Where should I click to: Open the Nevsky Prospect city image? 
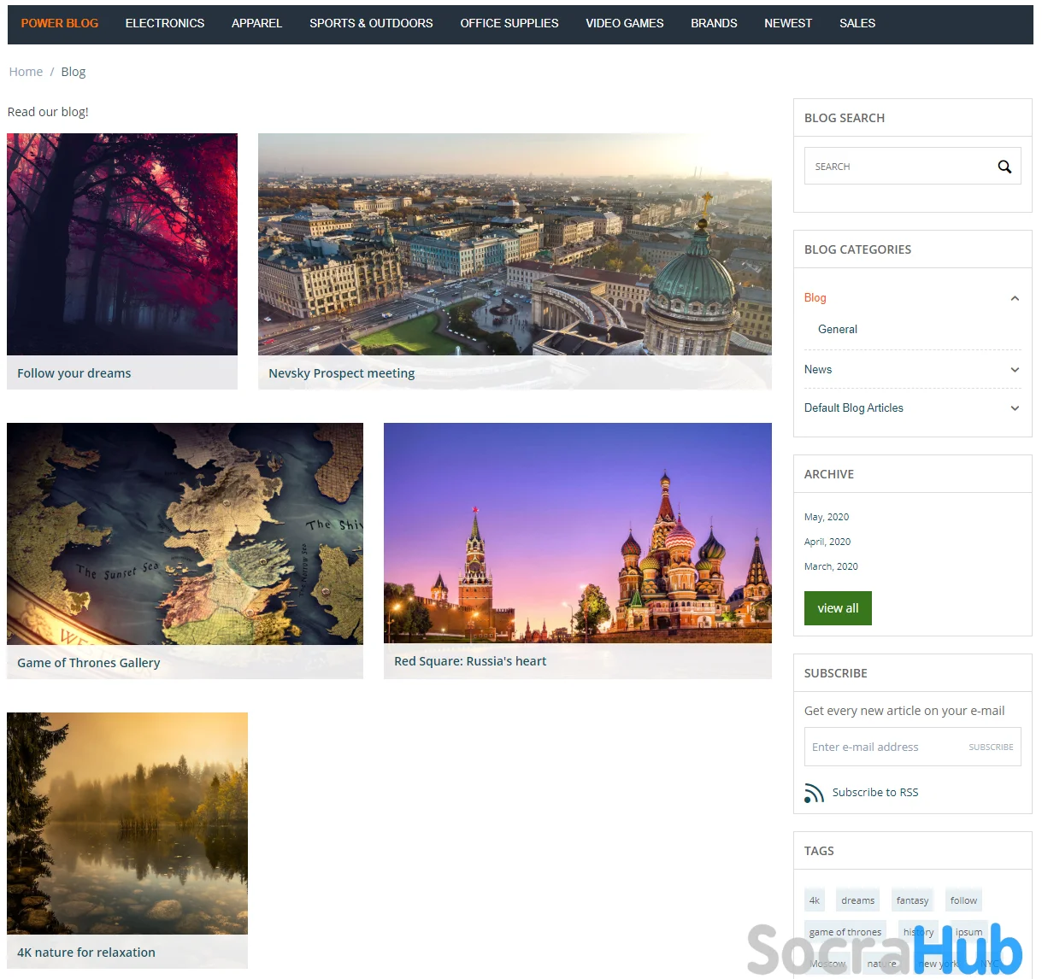(x=515, y=244)
